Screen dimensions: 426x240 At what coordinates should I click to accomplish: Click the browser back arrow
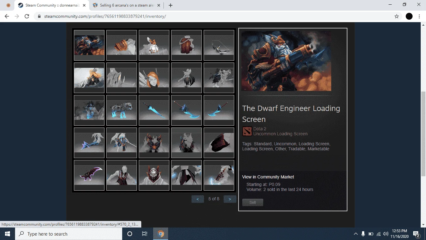coord(7,16)
